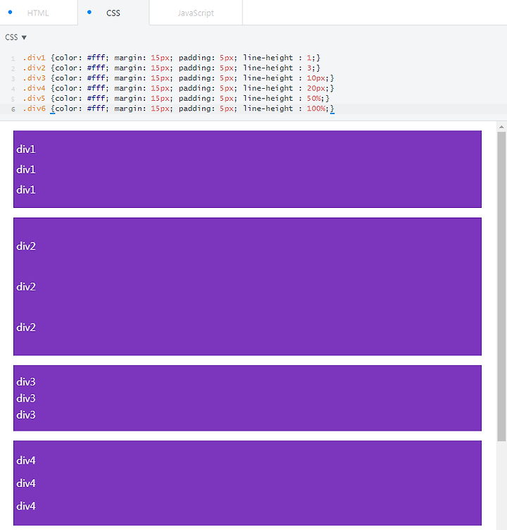Click line-height value 3 on line 2
Screen dimensions: 507x530
click(x=309, y=68)
